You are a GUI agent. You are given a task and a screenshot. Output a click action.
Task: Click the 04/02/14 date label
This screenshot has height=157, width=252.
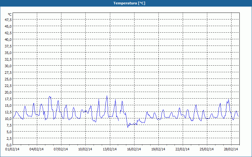(37, 149)
